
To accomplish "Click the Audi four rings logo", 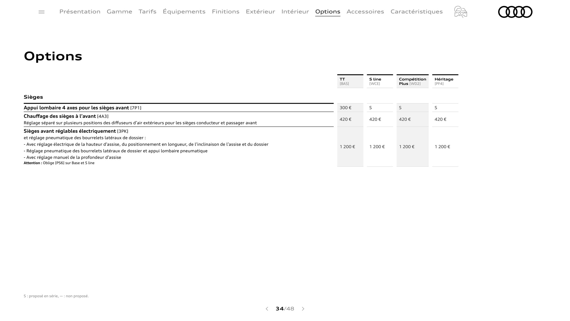I will tap(515, 12).
